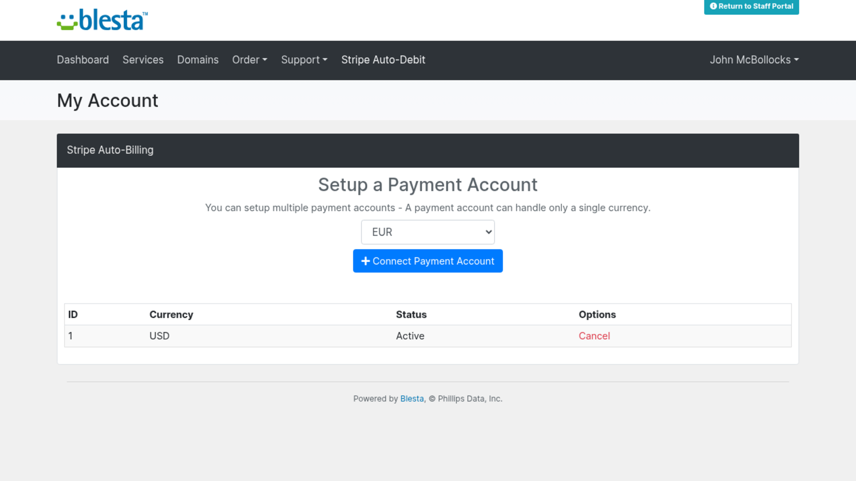This screenshot has height=481, width=856.
Task: Expand the Support dropdown menu
Action: pos(304,60)
